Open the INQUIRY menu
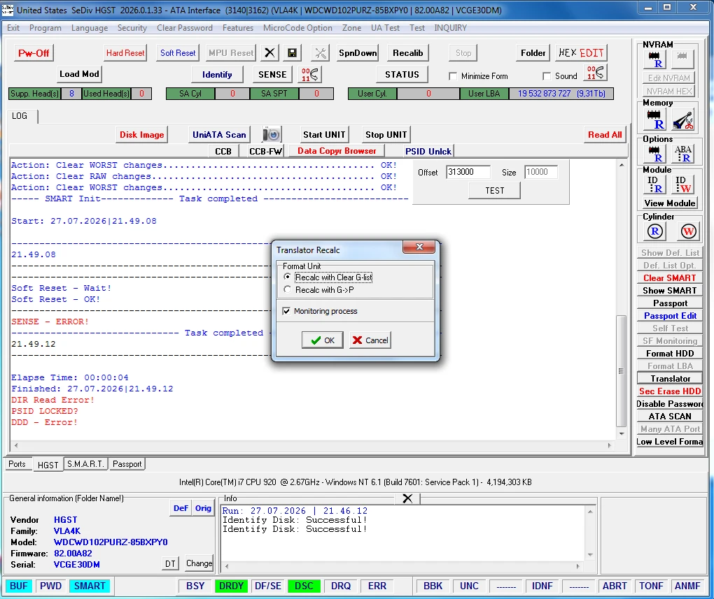 (x=450, y=28)
